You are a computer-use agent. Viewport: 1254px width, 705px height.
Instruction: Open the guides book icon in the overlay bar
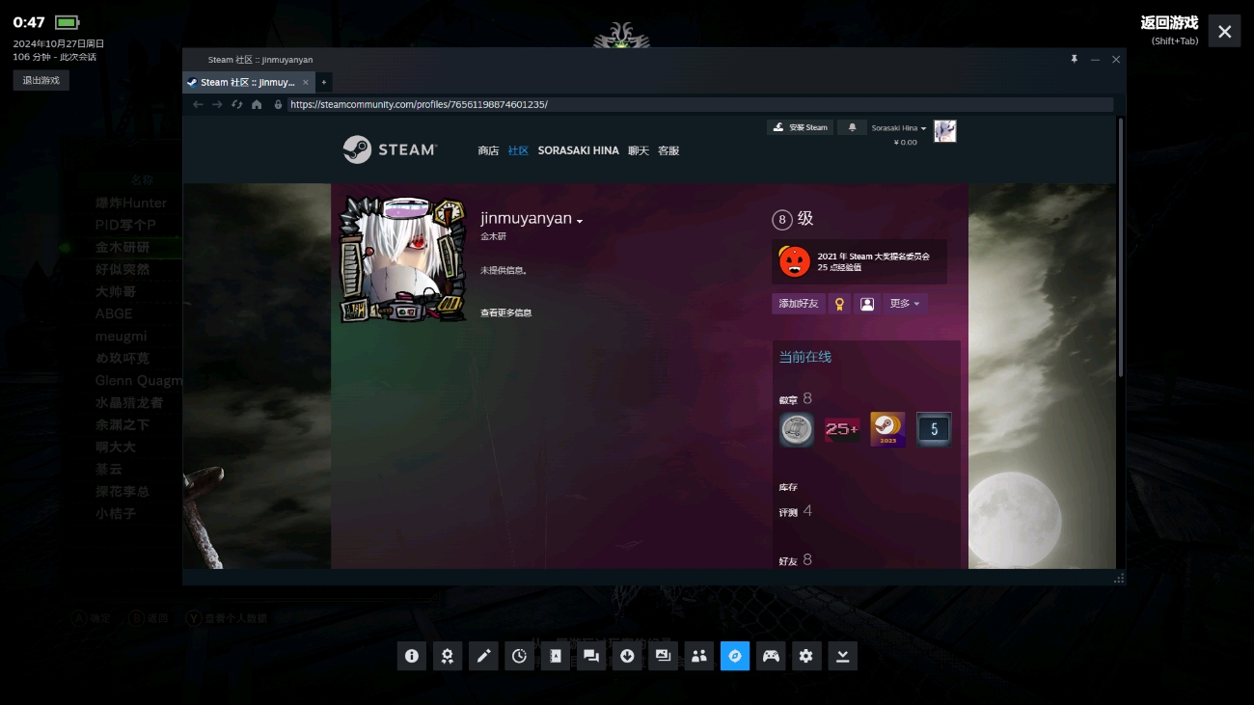click(555, 656)
